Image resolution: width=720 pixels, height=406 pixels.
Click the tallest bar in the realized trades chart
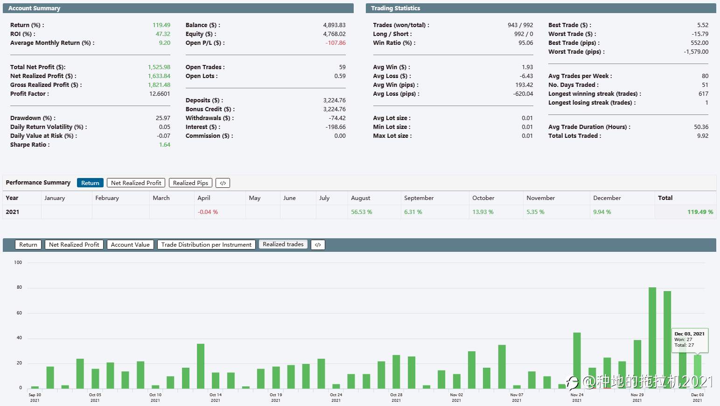click(x=652, y=338)
